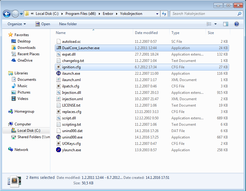Click the Change your view icon
The image size is (246, 191).
[x=209, y=24]
